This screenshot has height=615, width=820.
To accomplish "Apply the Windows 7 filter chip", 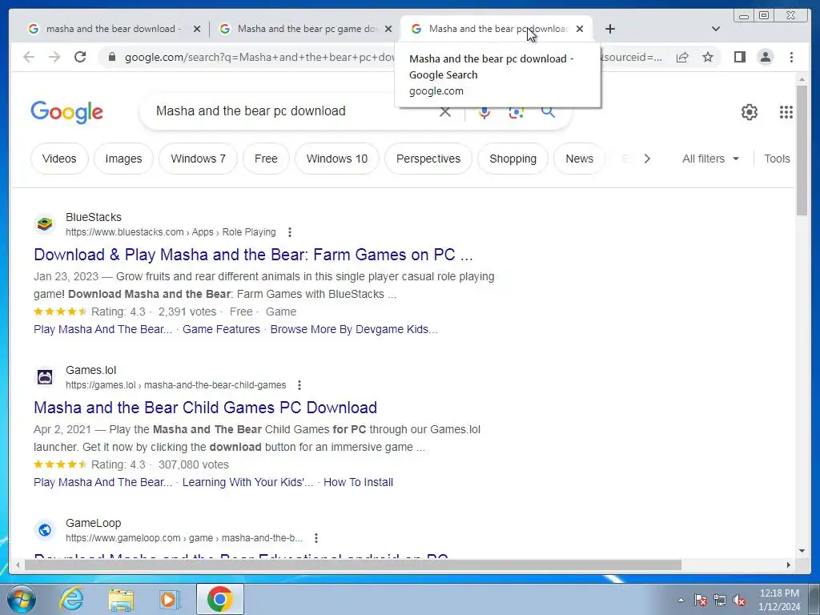I will coord(199,159).
